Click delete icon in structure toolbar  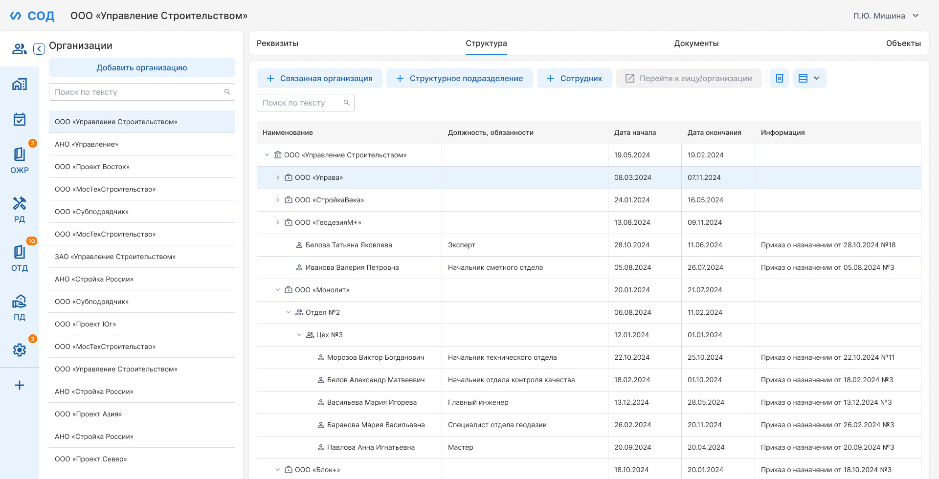click(780, 78)
